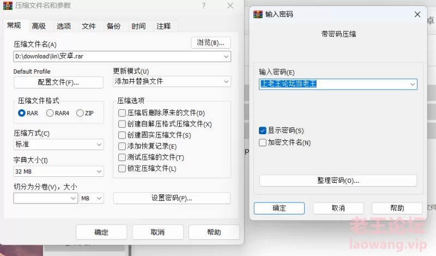The height and width of the screenshot is (256, 436).
Task: Click the 浏览 browse button
Action: (x=210, y=43)
